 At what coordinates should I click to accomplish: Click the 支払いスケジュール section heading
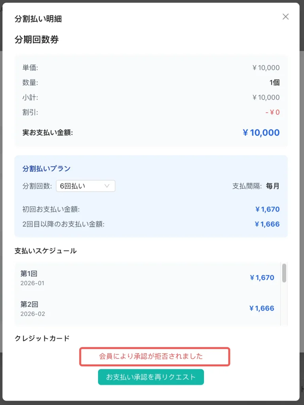pos(45,251)
